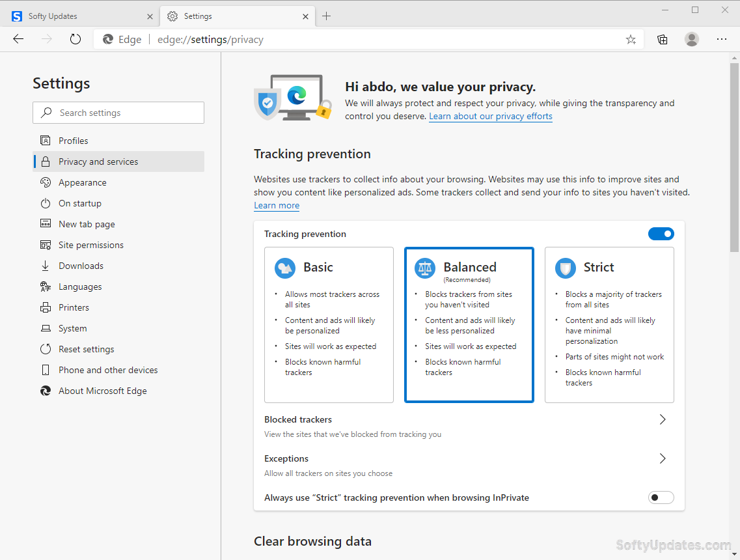Open the Downloads settings section
The width and height of the screenshot is (740, 560).
pos(118,266)
